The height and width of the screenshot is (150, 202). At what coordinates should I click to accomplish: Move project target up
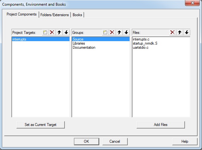pos(59,32)
